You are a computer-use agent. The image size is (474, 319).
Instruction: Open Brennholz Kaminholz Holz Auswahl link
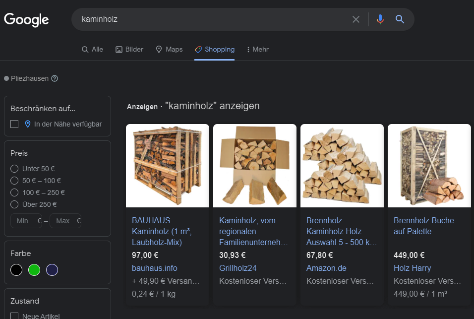pyautogui.click(x=342, y=231)
